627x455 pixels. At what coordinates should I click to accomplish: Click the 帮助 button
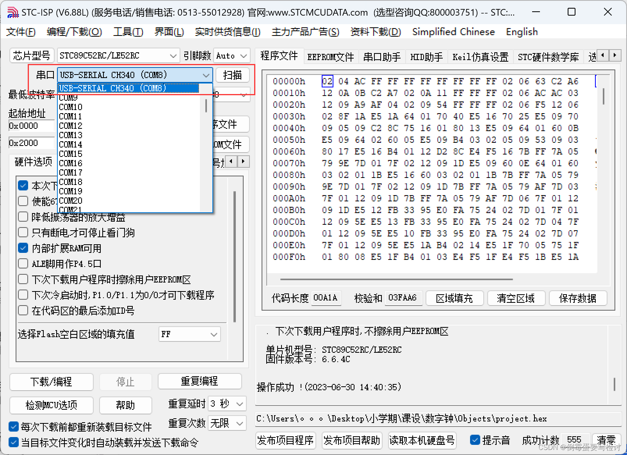tap(125, 405)
